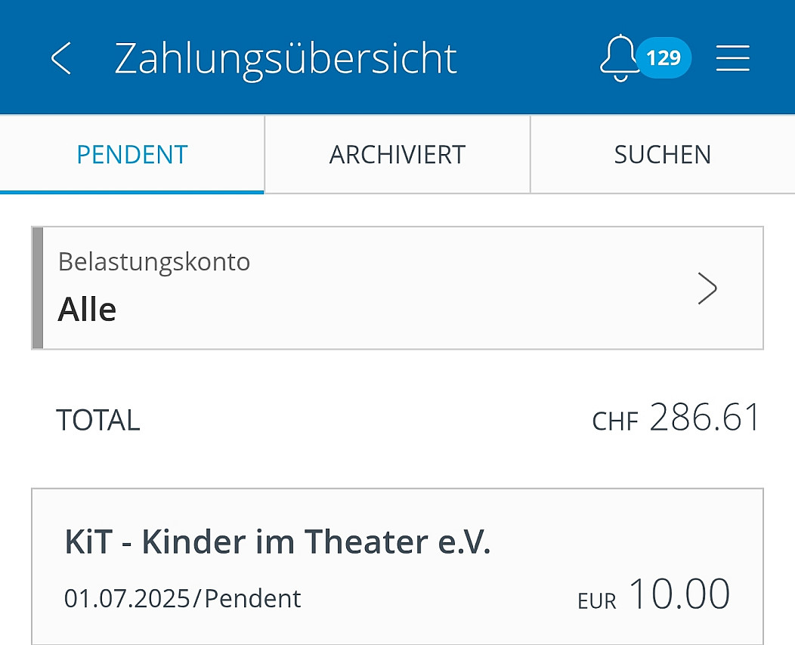Viewport: 795px width, 645px height.
Task: Open the Belastungskonto account selector
Action: (x=397, y=289)
